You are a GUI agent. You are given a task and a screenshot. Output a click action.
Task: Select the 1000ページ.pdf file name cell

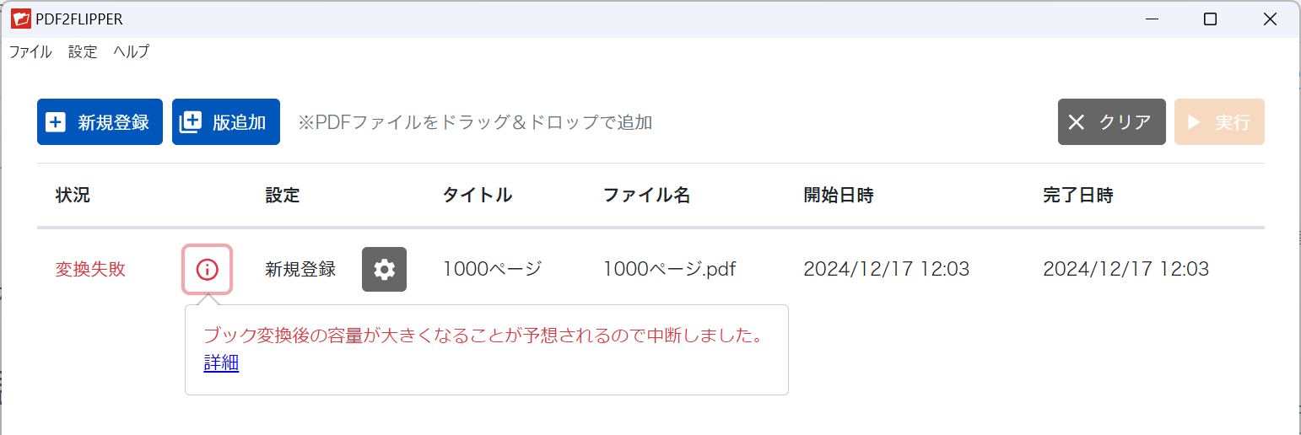pyautogui.click(x=669, y=270)
